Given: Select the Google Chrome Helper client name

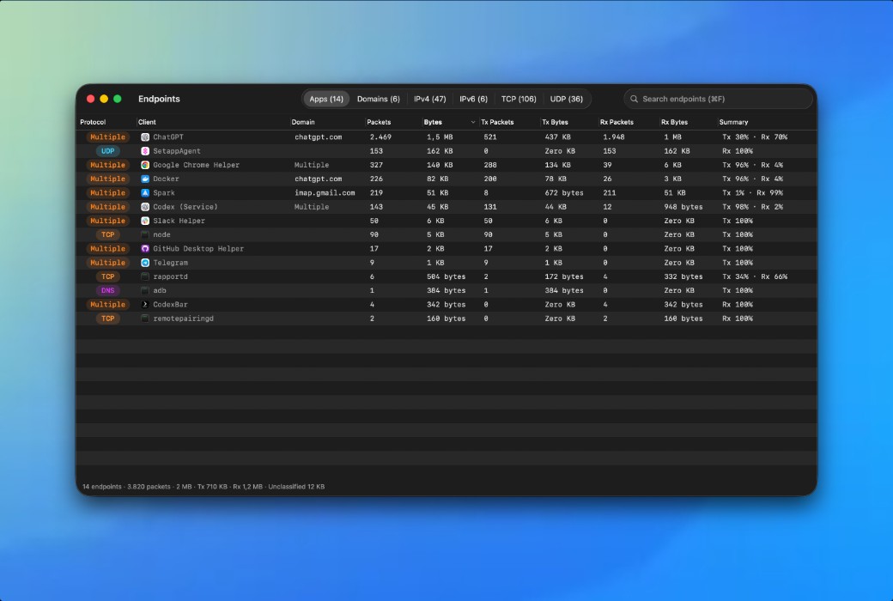Looking at the screenshot, I should coord(196,165).
